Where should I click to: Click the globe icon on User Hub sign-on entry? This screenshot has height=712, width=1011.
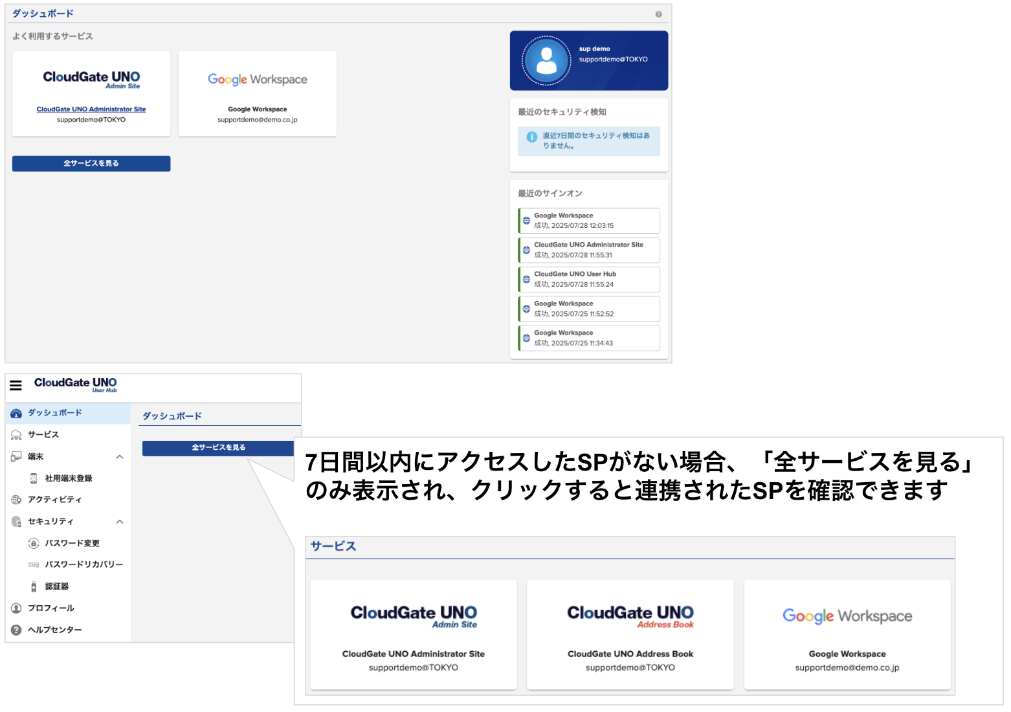[527, 280]
